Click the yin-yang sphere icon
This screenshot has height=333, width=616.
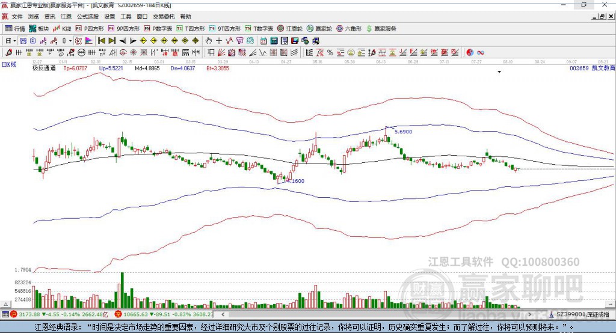coord(469,53)
